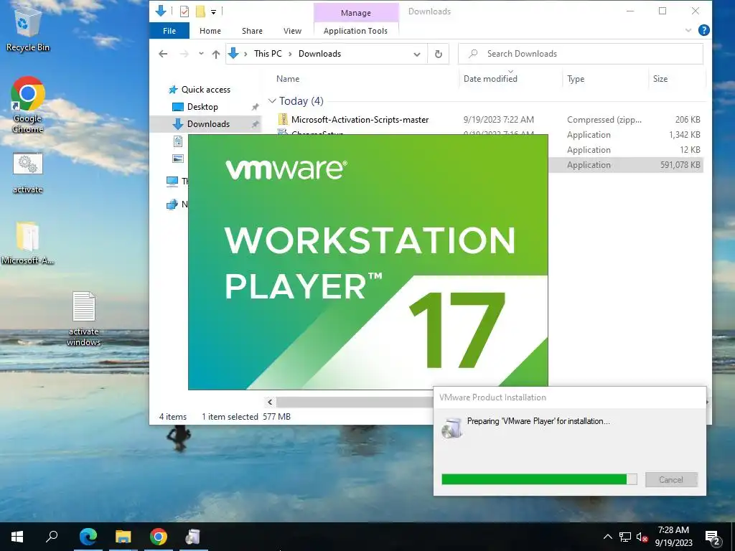
Task: Open the File menu tab
Action: point(169,31)
